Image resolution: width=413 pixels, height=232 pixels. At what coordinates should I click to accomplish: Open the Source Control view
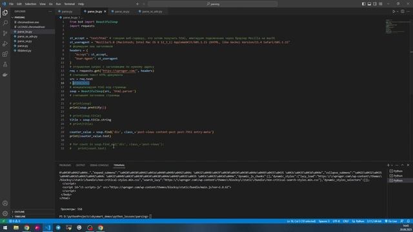(x=5, y=33)
